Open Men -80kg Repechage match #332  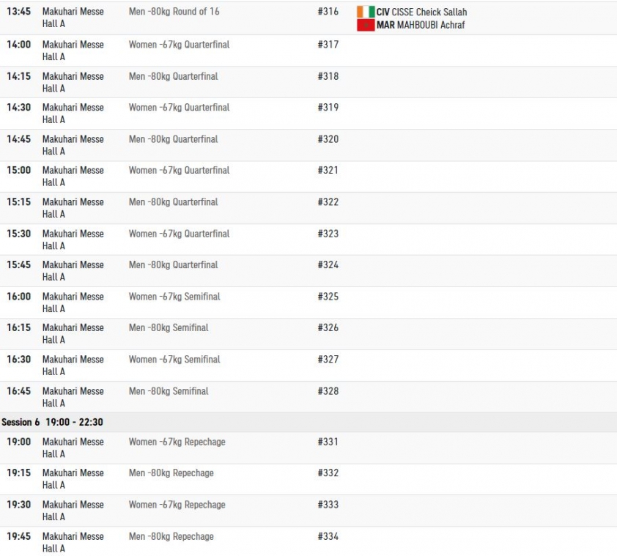171,473
